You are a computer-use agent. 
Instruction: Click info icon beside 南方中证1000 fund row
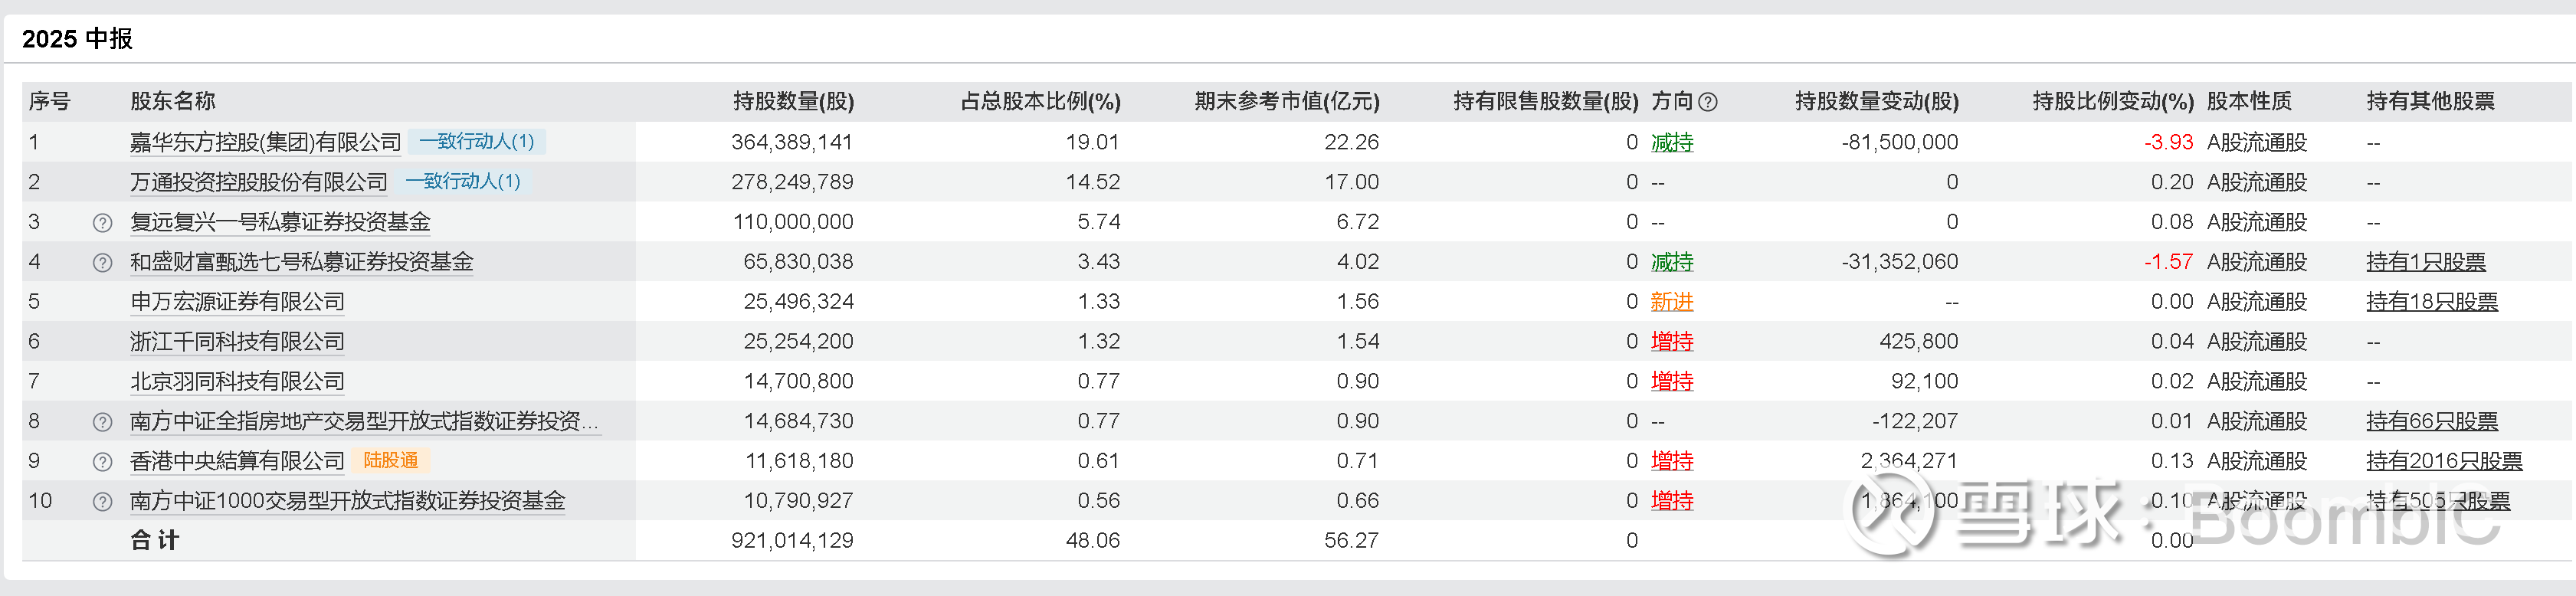pos(102,501)
